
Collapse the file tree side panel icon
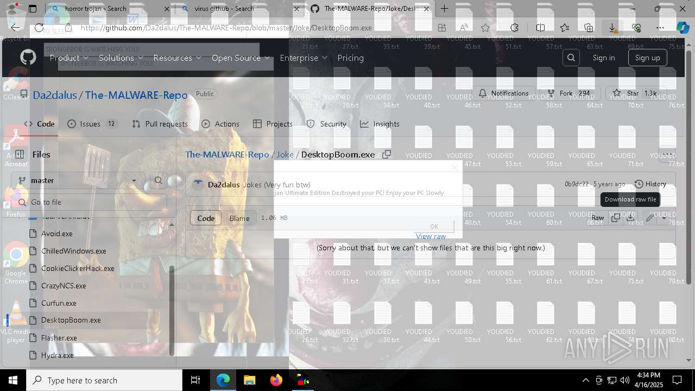20,154
